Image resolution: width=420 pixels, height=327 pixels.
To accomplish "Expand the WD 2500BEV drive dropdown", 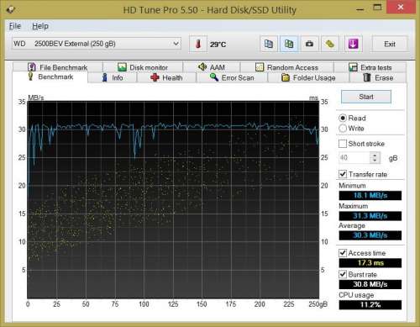I will [97, 44].
